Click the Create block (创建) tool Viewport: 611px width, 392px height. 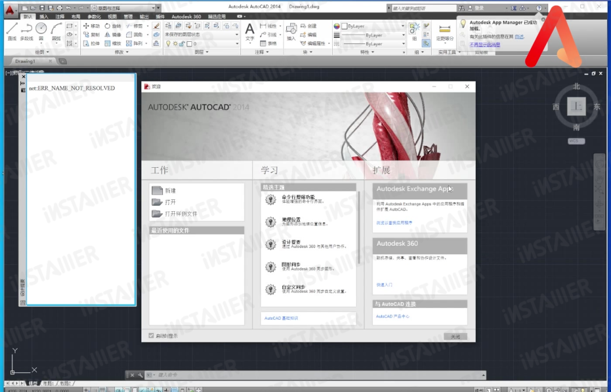[x=309, y=26]
